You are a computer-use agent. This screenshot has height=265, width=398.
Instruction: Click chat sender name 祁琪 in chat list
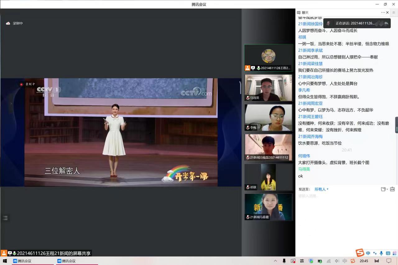click(x=302, y=37)
